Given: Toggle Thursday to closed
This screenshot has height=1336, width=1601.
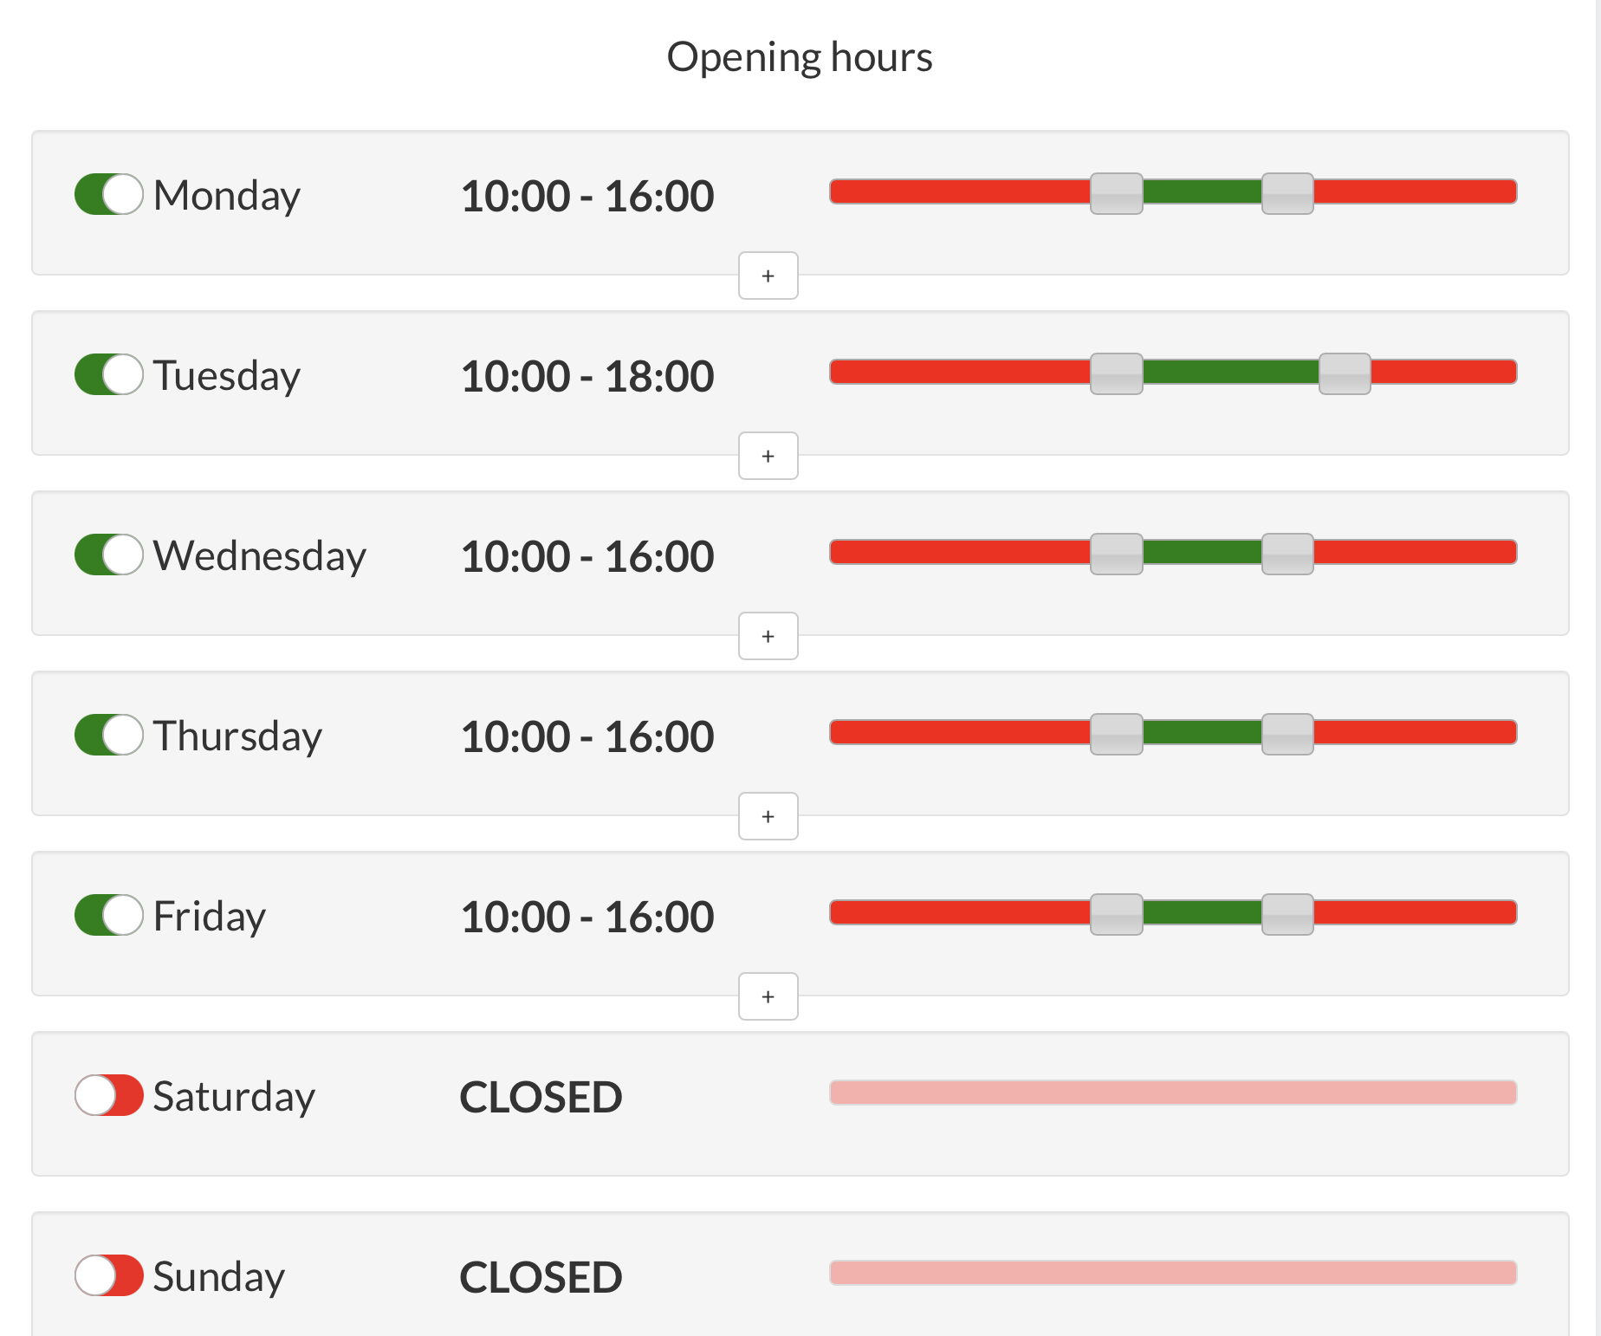Looking at the screenshot, I should [x=109, y=735].
